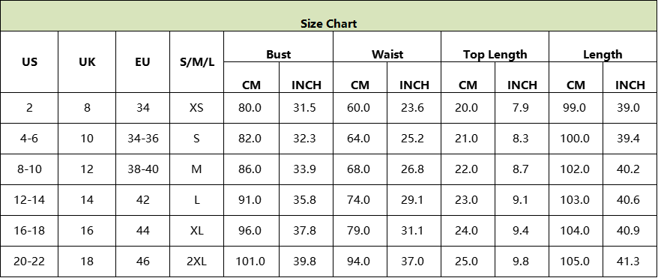Screen dimensions: 658x278
Task: Click the EU size 38-40 cell
Action: click(x=142, y=169)
